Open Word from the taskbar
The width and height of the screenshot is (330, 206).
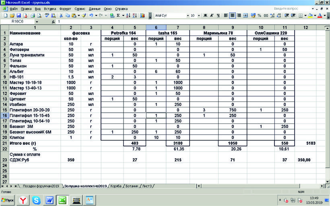(x=50, y=200)
